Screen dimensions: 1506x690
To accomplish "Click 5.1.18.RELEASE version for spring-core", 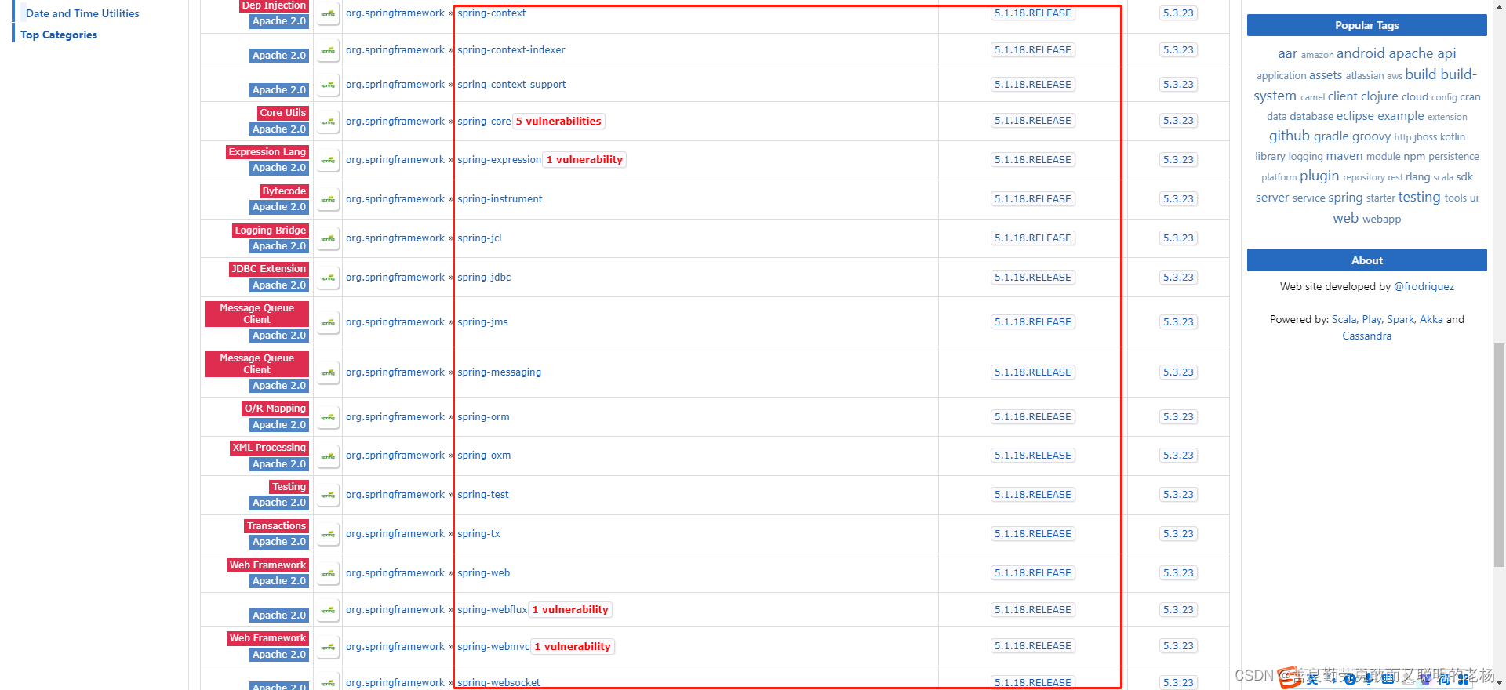I will 1032,121.
